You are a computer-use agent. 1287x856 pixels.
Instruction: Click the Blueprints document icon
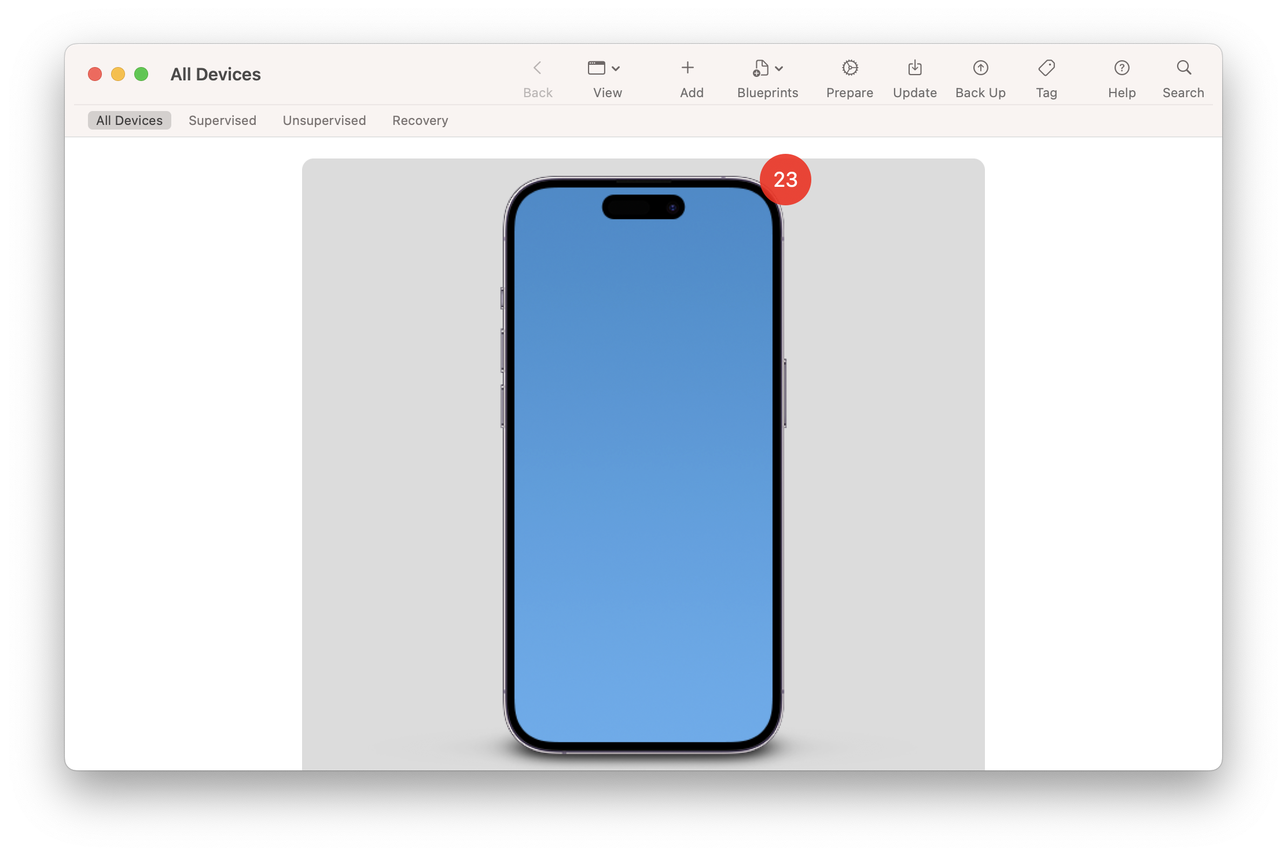coord(760,68)
